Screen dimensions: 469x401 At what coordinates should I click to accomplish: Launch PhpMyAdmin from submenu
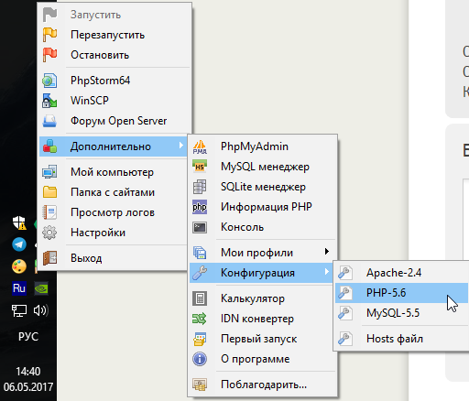263,146
